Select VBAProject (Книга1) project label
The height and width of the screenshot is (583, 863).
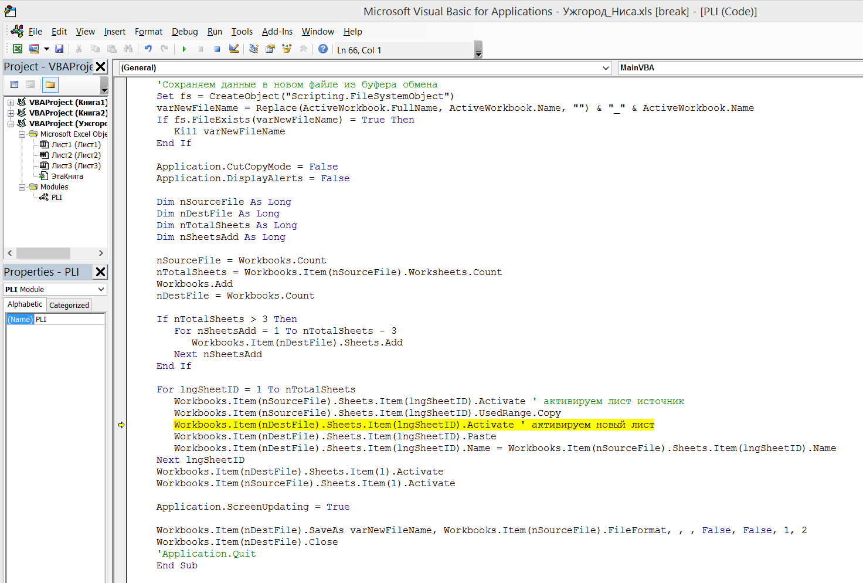click(x=68, y=103)
